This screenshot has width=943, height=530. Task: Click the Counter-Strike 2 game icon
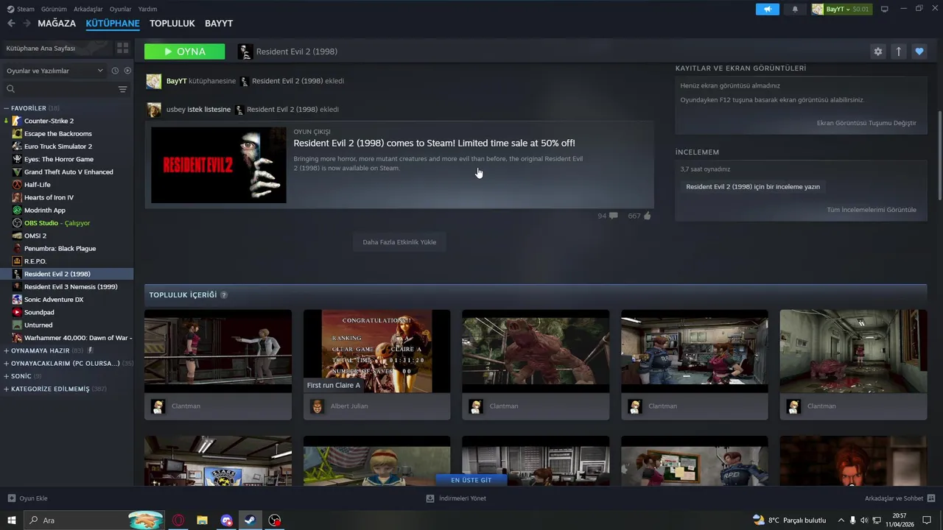click(x=17, y=121)
